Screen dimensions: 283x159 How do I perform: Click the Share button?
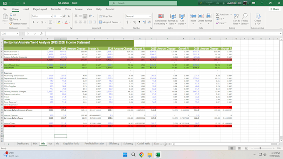(275, 9)
